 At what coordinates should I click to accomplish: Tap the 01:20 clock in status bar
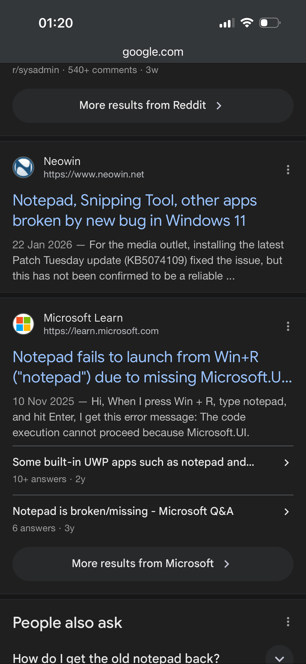click(56, 23)
